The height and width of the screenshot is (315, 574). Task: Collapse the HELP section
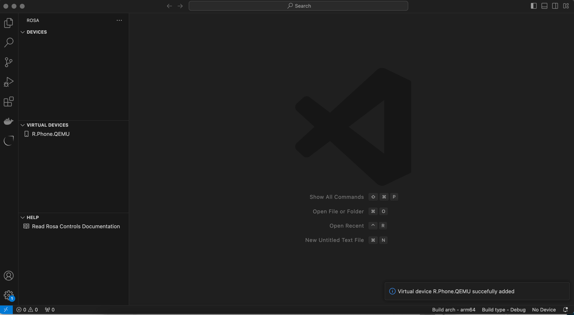33,217
